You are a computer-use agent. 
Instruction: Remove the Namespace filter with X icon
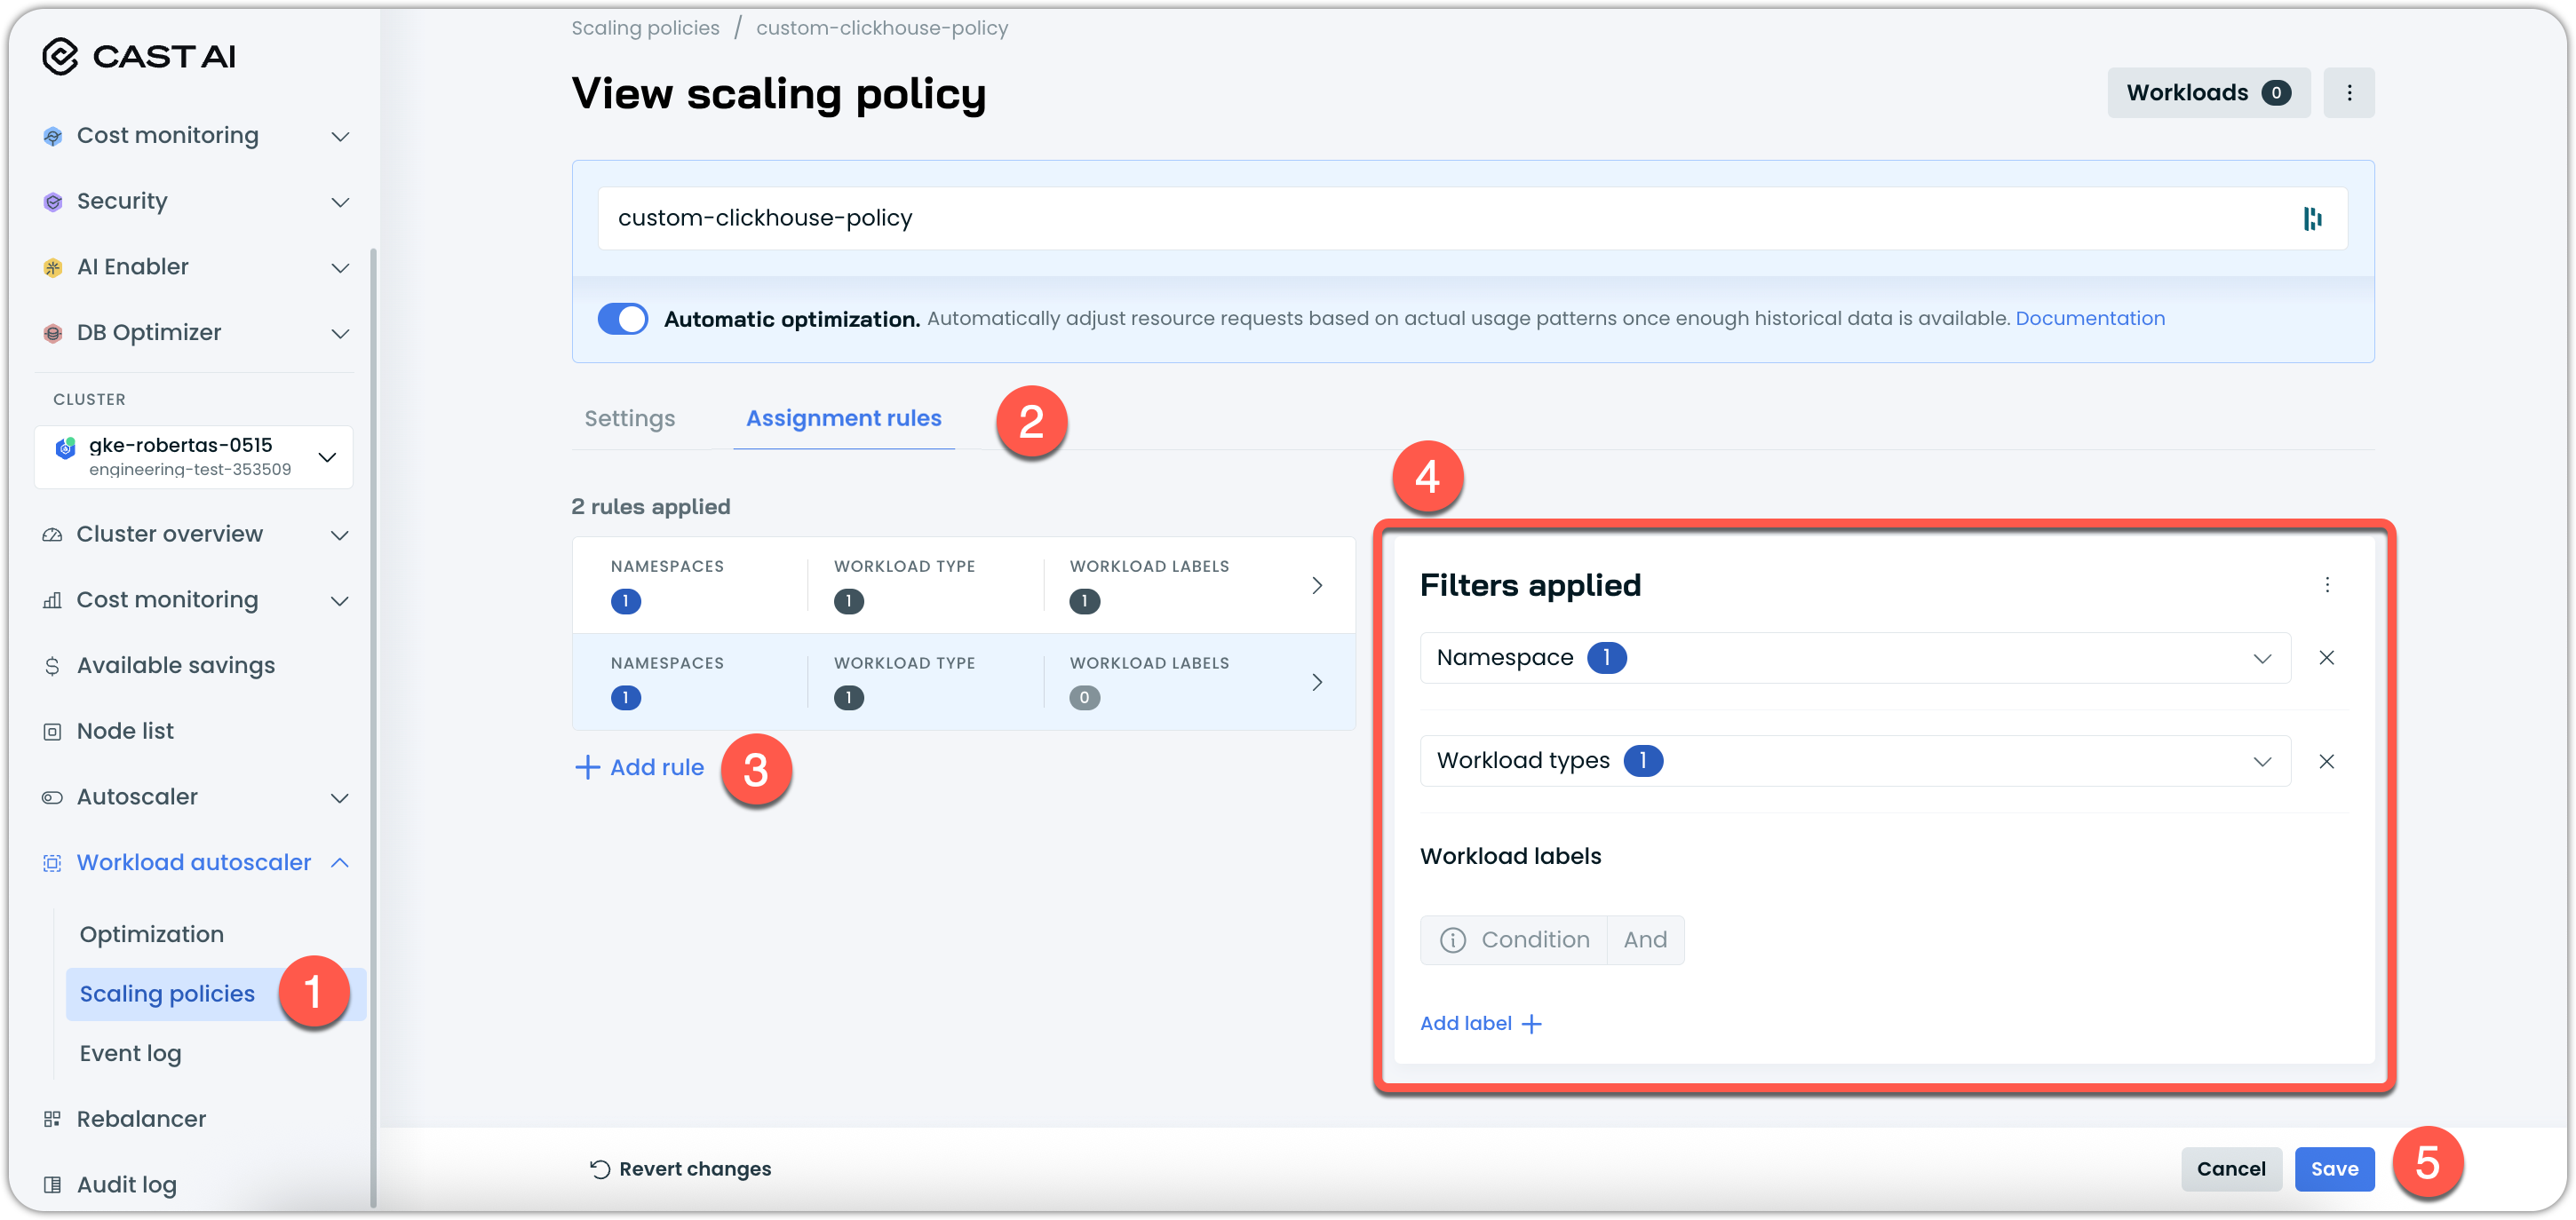tap(2326, 658)
